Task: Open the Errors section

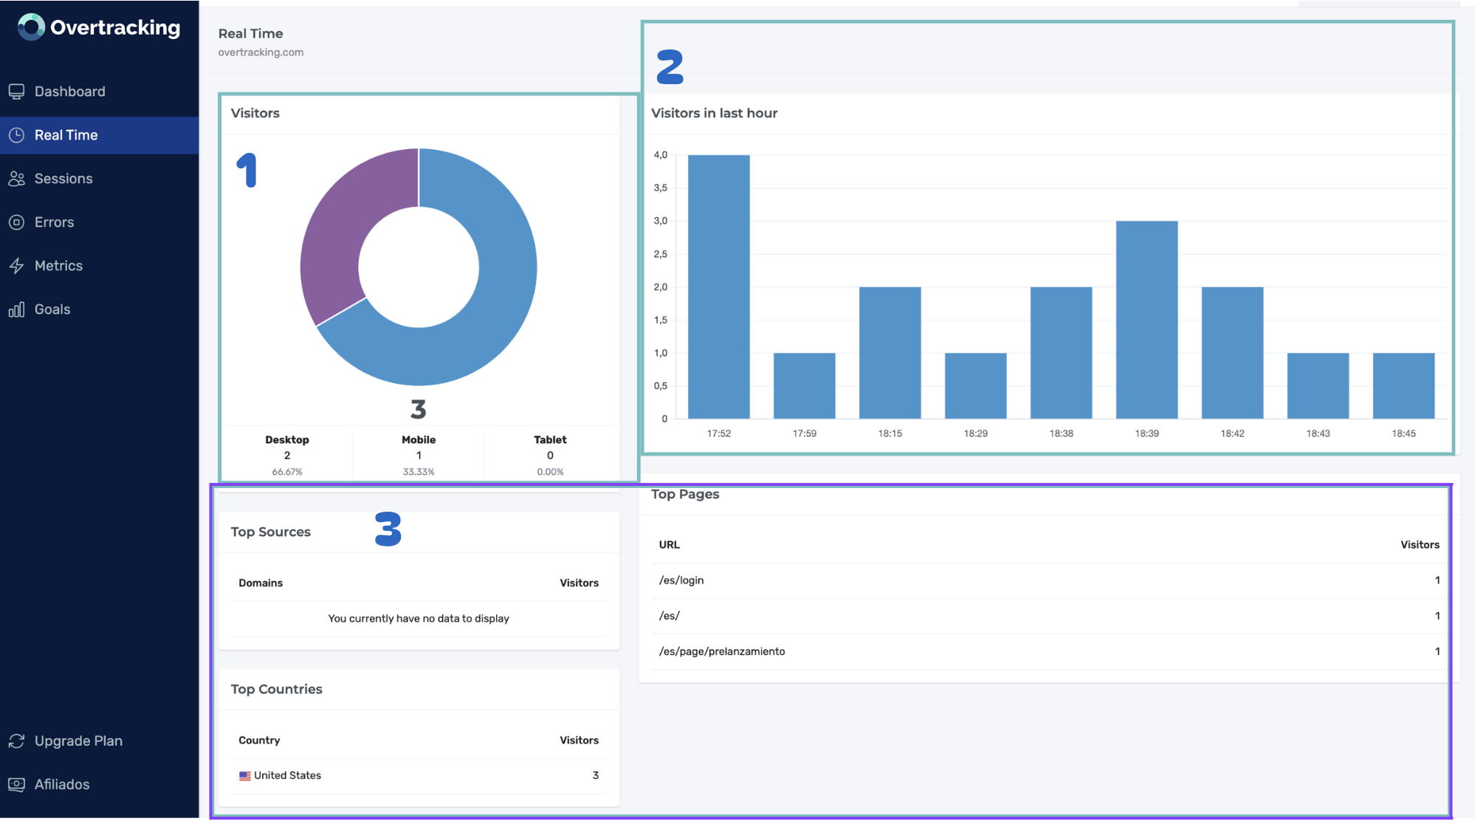Action: [x=100, y=222]
